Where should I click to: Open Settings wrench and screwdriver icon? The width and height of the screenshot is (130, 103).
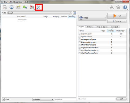[x=39, y=7]
